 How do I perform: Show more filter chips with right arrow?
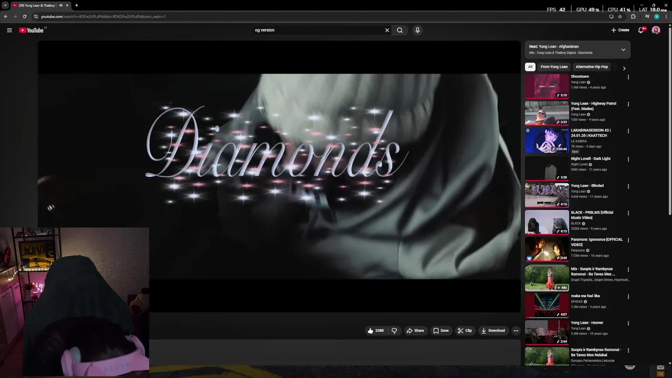point(624,68)
